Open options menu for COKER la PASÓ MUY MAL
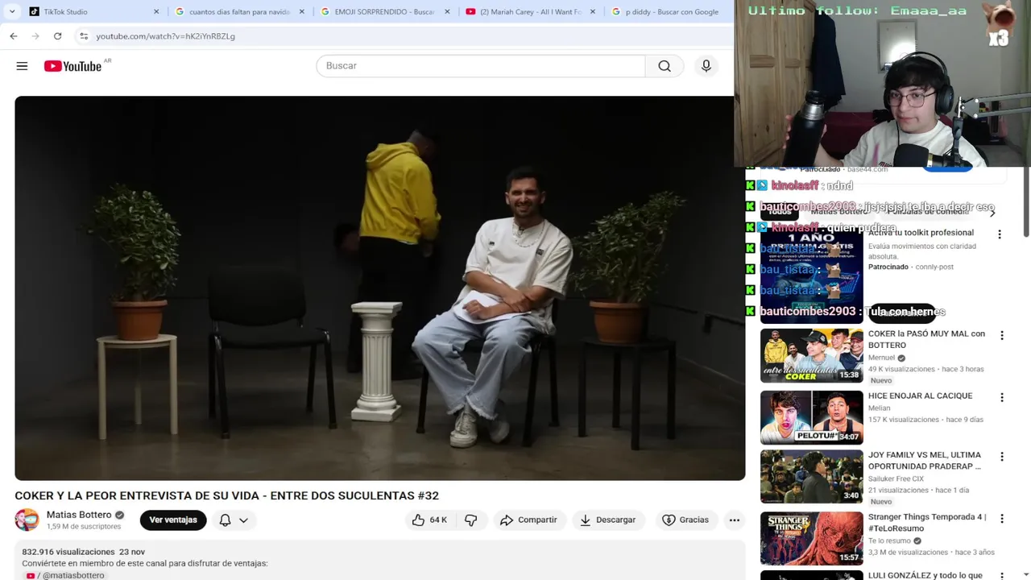Screen dimensions: 1031x580 [1002, 335]
